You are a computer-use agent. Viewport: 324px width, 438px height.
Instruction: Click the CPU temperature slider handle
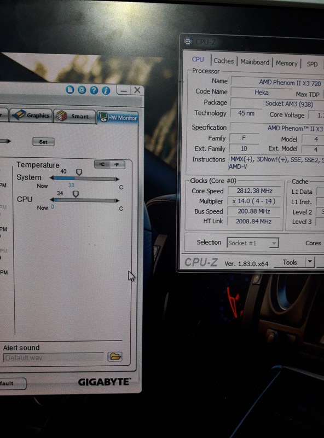(x=76, y=194)
